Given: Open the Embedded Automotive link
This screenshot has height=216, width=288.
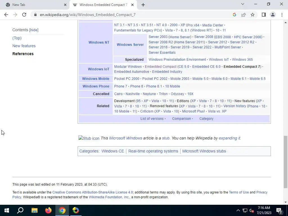Looking at the screenshot, I should (x=132, y=72).
